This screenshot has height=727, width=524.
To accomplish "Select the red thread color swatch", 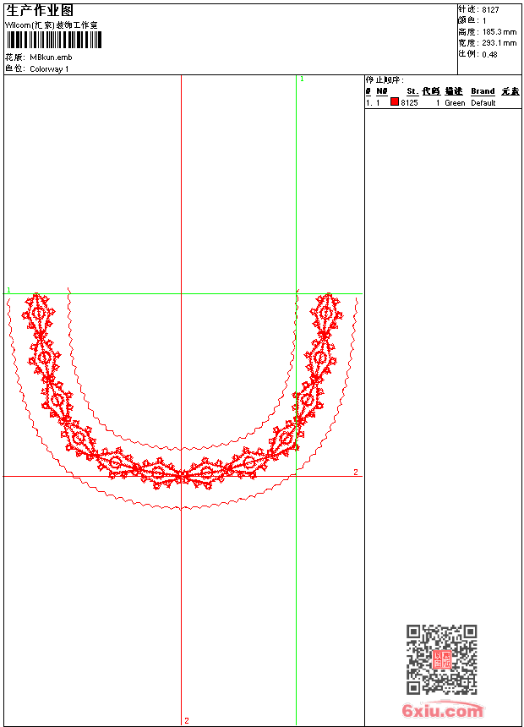I will [x=394, y=102].
